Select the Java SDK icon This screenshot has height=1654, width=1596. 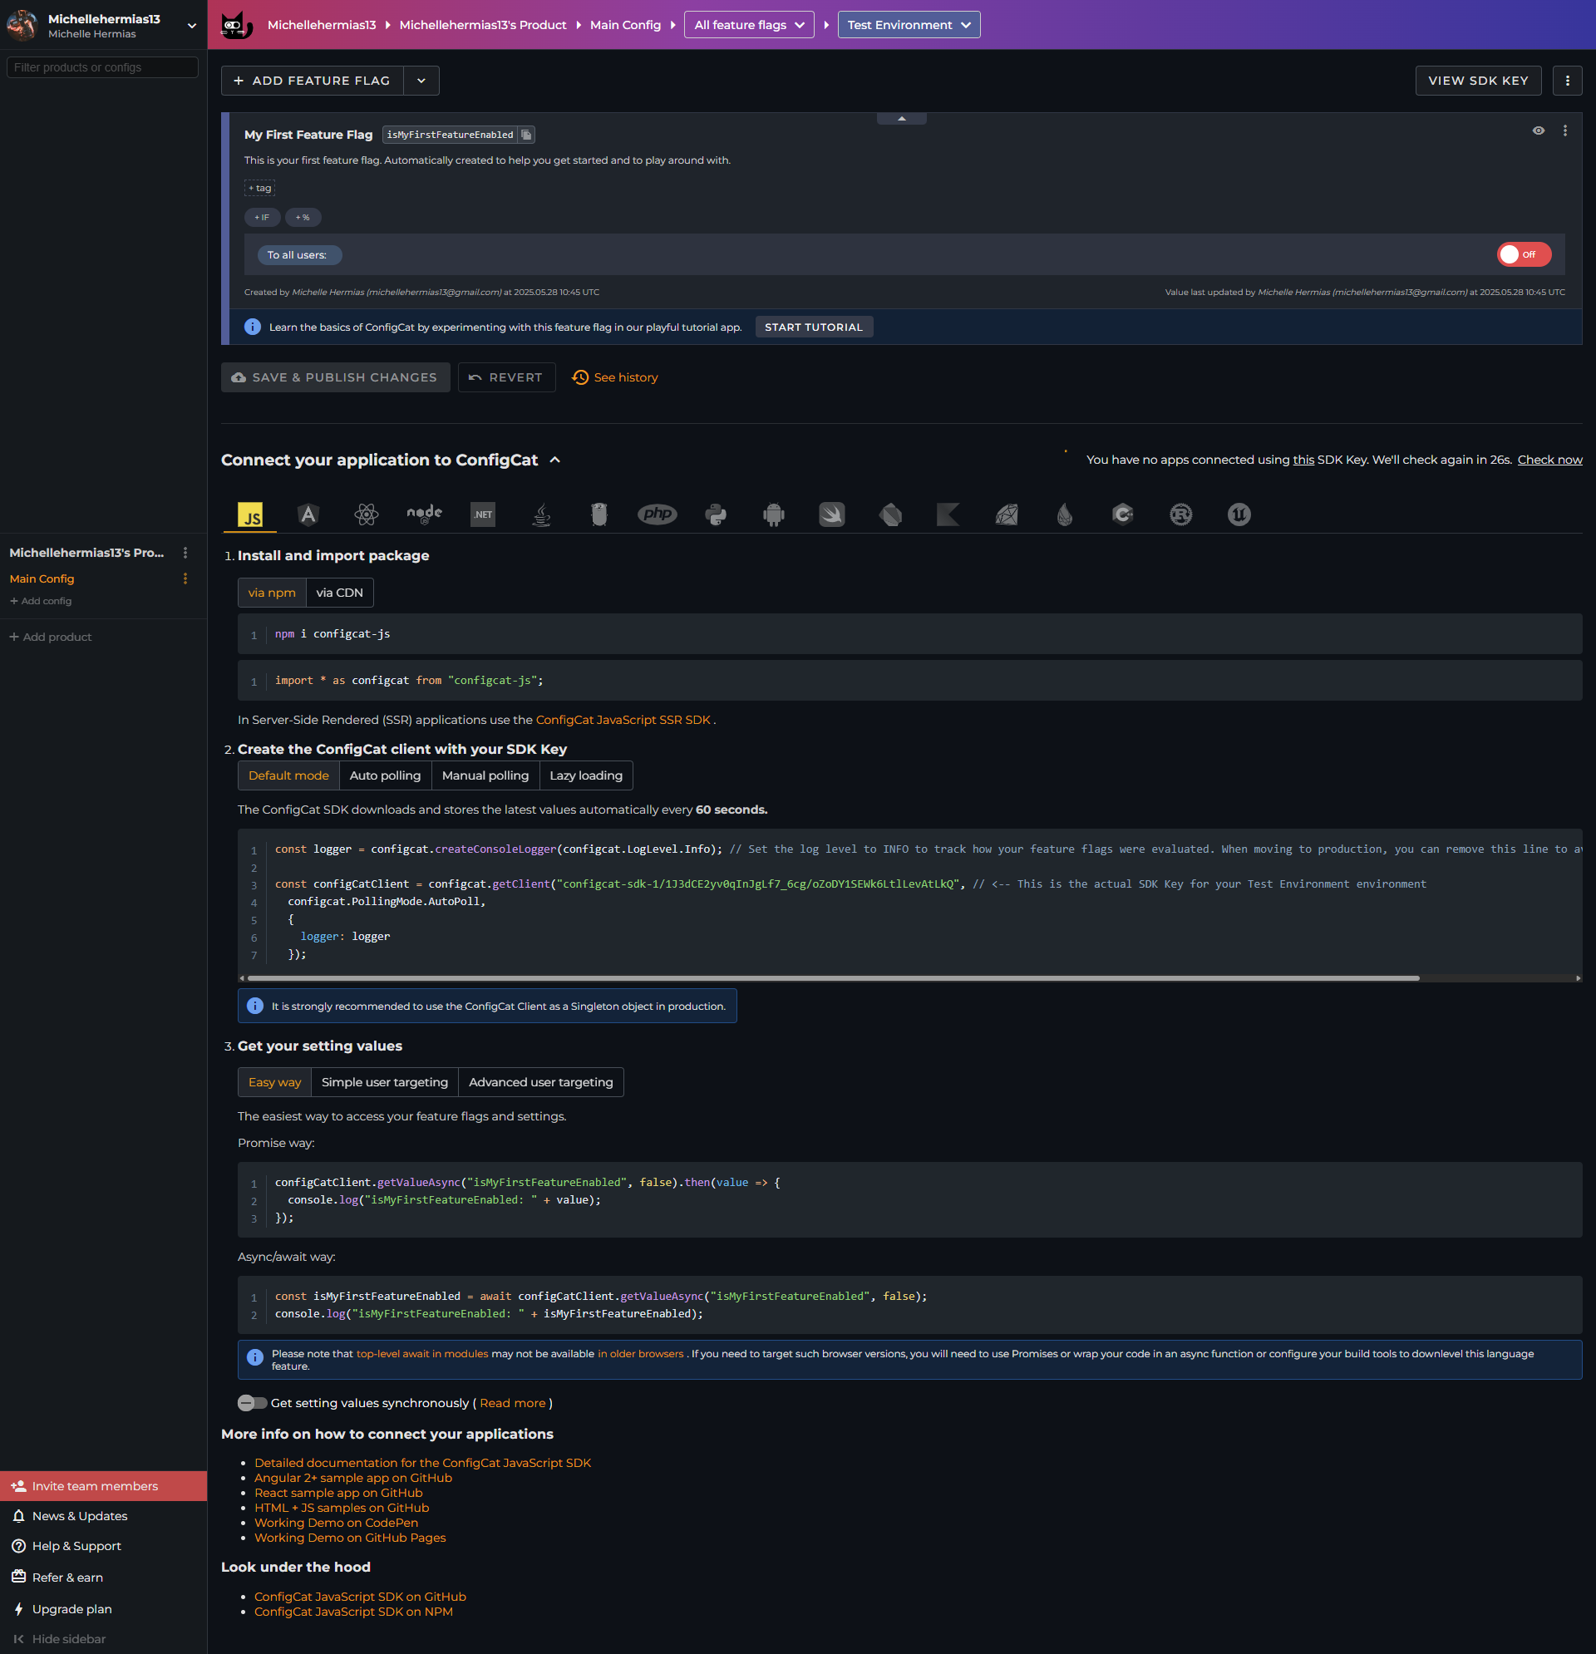[541, 514]
